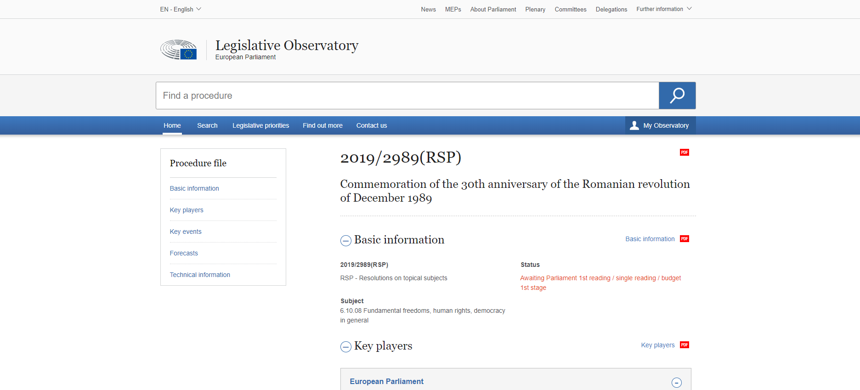Click the Key players PDF text link
This screenshot has width=860, height=390.
point(658,345)
